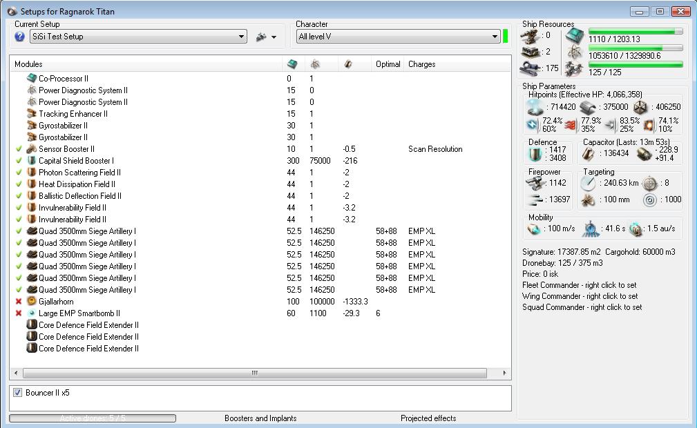Select the Large EMP Smartbomb II icon

tap(32, 313)
